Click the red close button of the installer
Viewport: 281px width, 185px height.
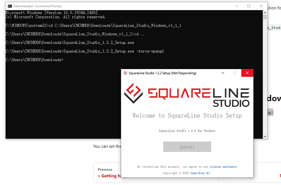[x=247, y=73]
